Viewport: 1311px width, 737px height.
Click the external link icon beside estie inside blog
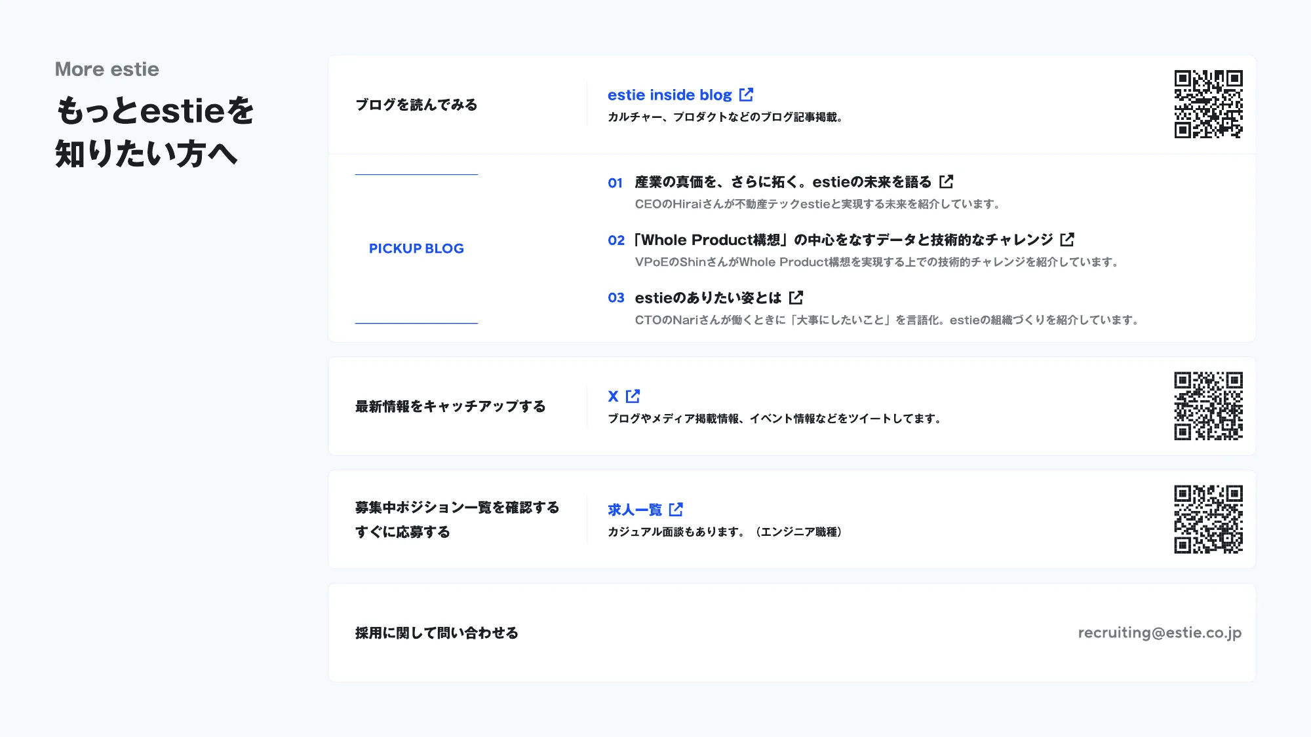click(745, 94)
